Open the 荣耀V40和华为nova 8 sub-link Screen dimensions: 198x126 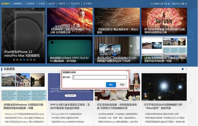click(x=118, y=122)
